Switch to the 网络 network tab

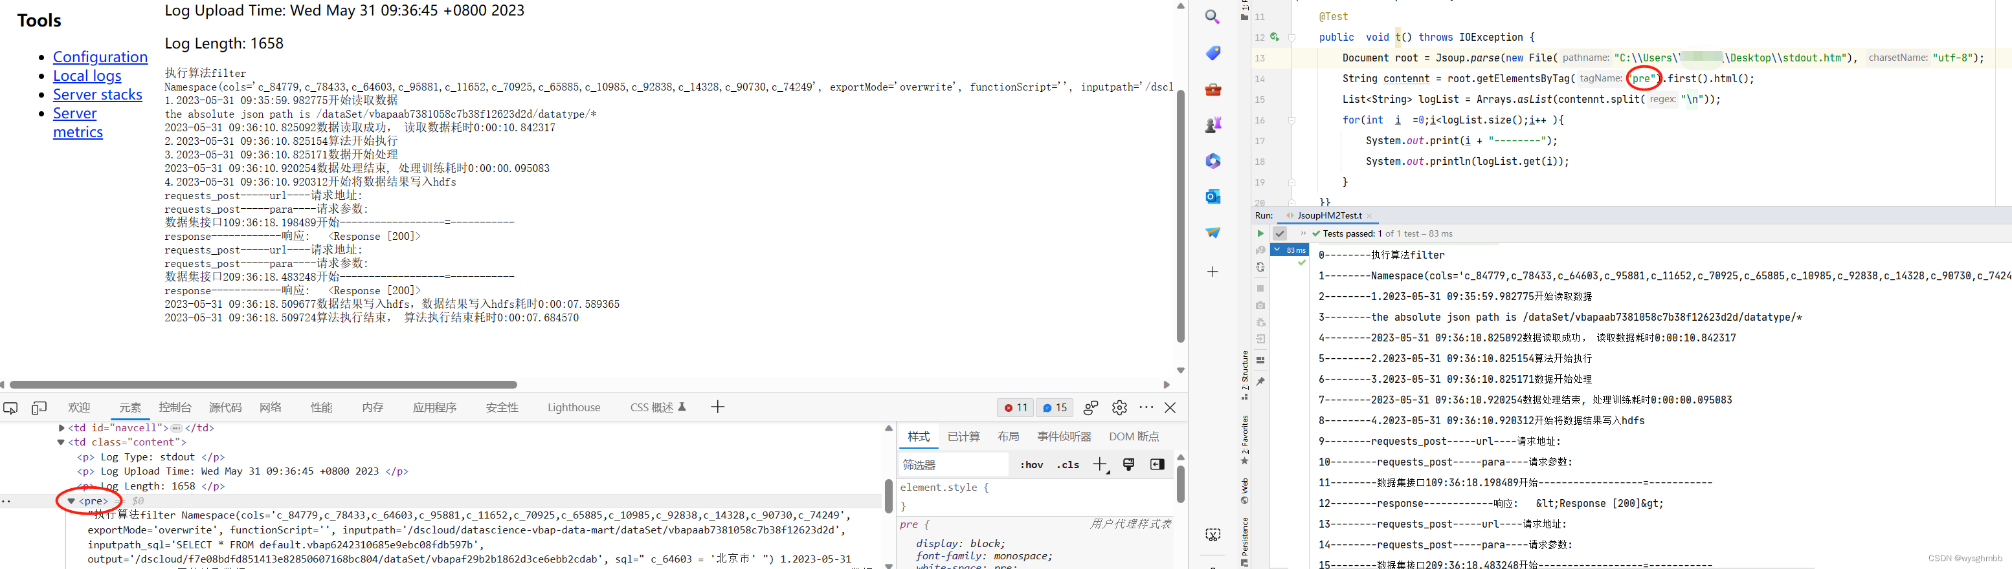(x=270, y=407)
